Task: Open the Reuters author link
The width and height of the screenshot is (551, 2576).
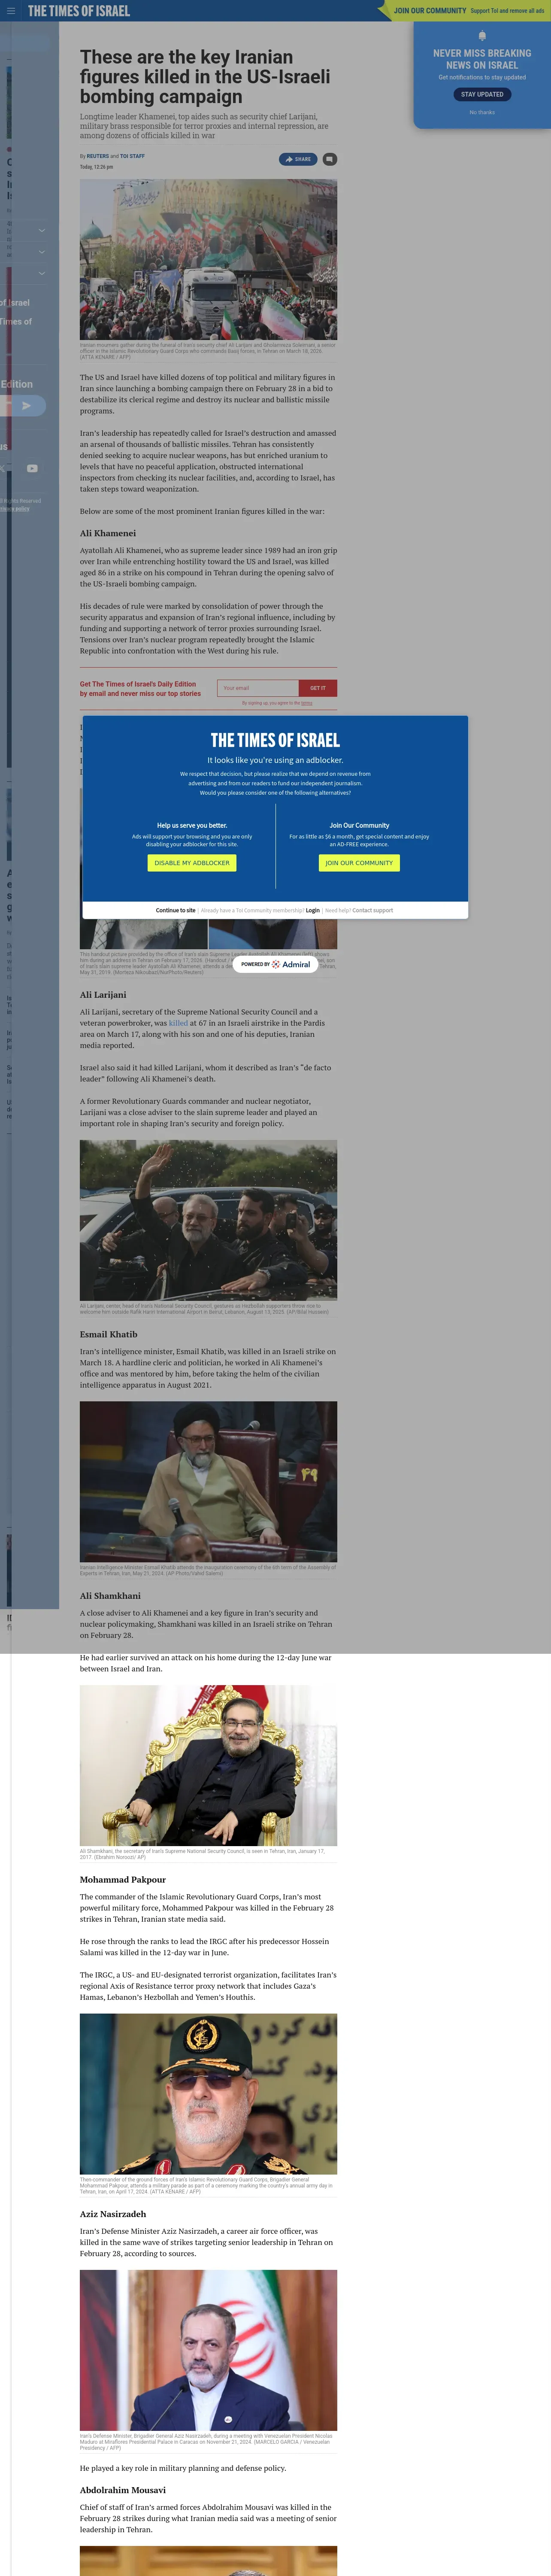Action: tap(97, 156)
